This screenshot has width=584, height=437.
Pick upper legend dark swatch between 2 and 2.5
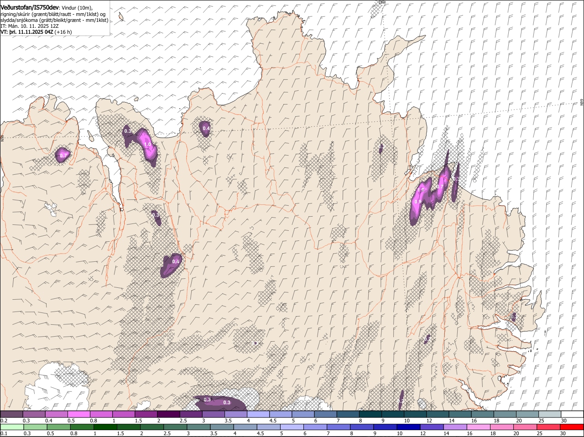[168, 414]
